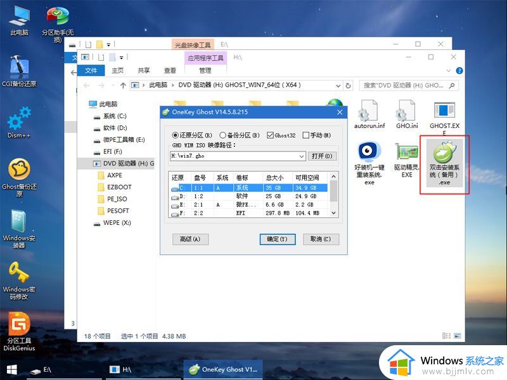This screenshot has height=380, width=507.
Task: Select 应用程序工具 contextual tab
Action: (205, 58)
